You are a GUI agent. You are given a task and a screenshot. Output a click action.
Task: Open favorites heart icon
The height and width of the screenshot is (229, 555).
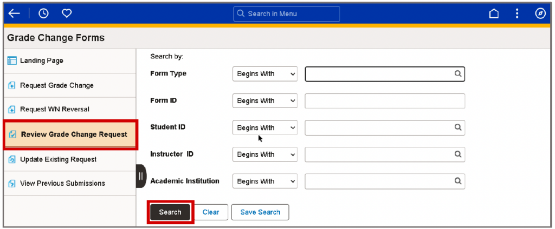click(x=67, y=14)
